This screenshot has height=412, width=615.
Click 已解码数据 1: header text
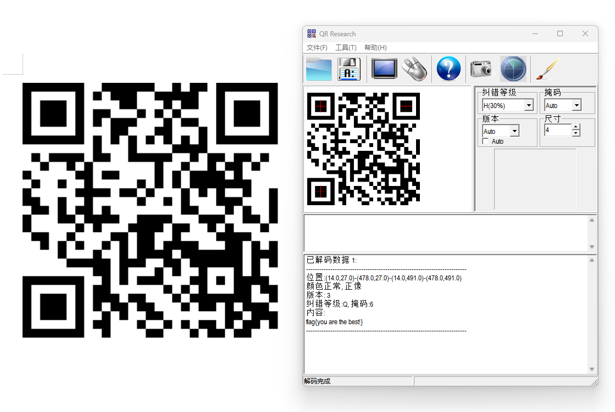coord(331,260)
